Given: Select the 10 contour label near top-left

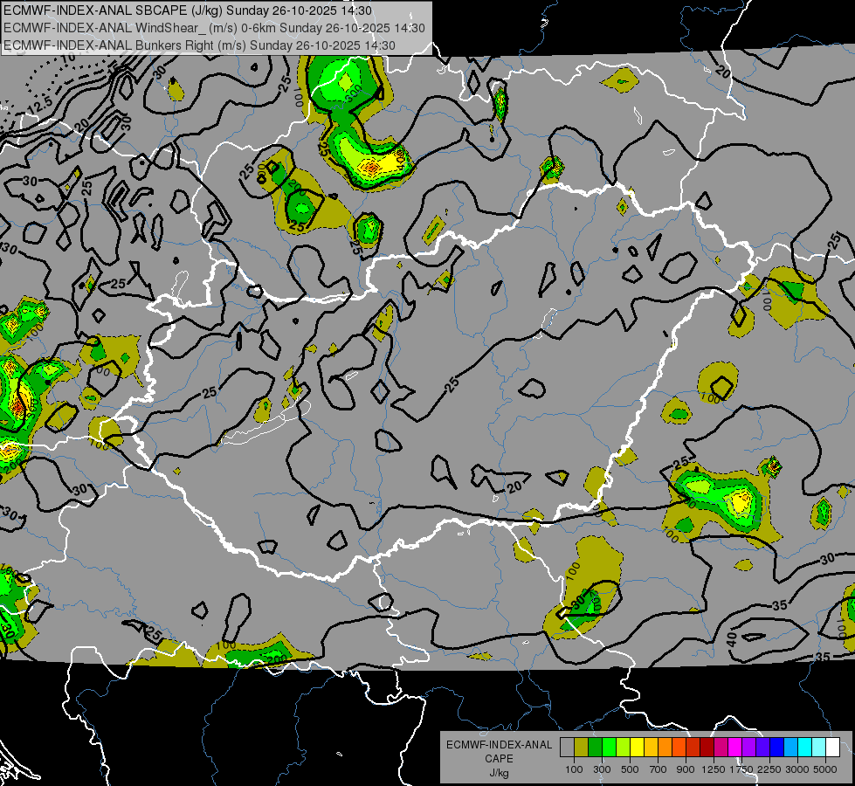Looking at the screenshot, I should tap(68, 58).
